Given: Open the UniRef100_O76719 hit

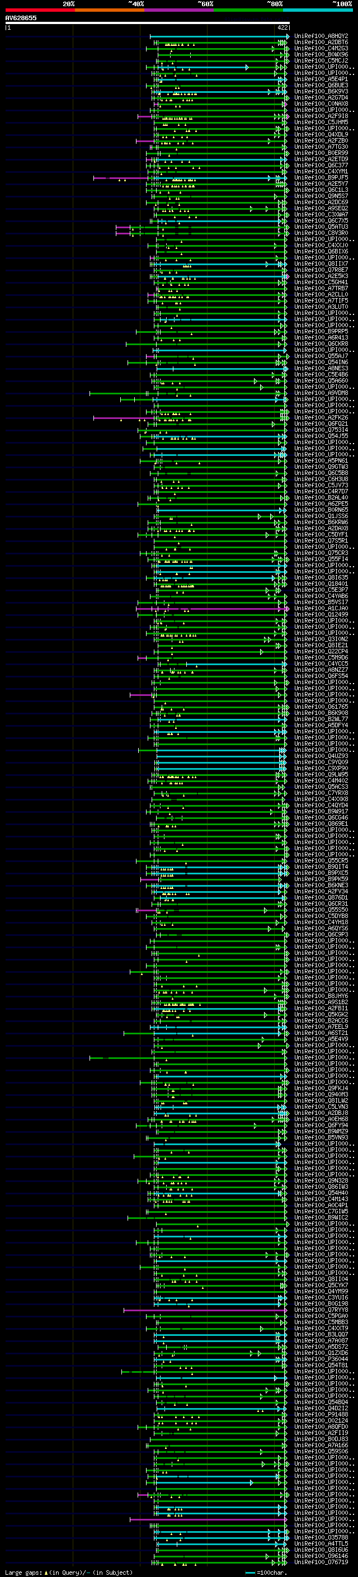Looking at the screenshot, I should coord(321,1562).
